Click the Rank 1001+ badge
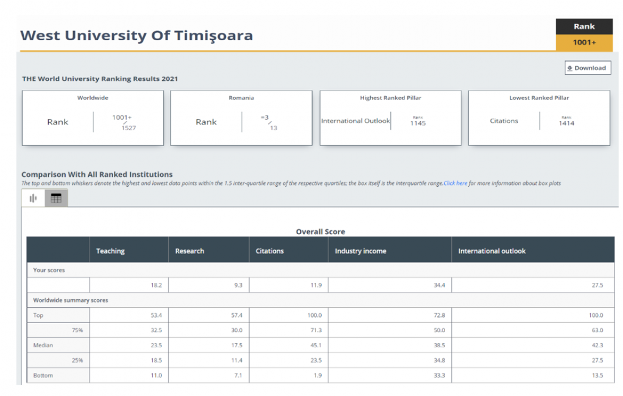Viewport: 623px width, 396px height. click(x=584, y=35)
